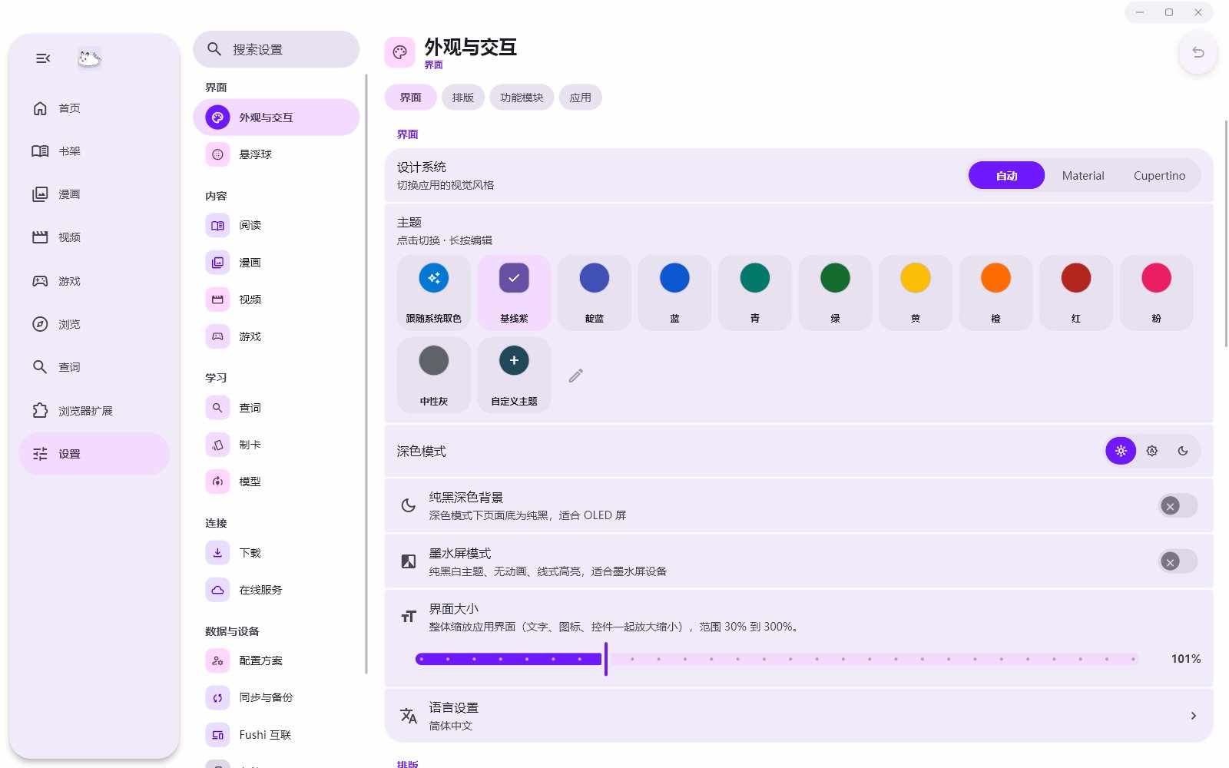Open 阅读 reading settings

point(277,225)
